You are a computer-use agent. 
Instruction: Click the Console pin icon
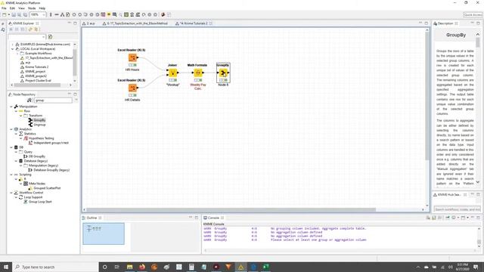point(447,218)
